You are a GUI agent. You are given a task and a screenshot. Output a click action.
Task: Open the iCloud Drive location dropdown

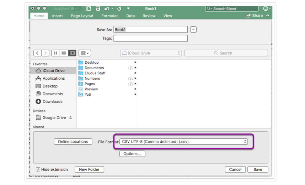click(x=151, y=53)
